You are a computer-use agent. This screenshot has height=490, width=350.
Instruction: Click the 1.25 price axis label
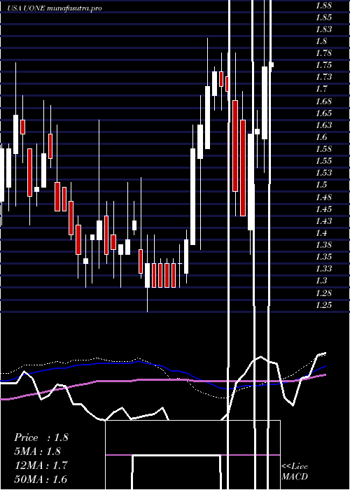(323, 305)
